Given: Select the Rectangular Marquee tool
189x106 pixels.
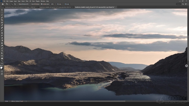Looking at the screenshot, I should [x=2, y=12].
